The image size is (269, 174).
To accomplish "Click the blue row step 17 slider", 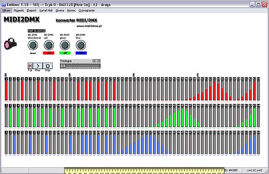I will click(70, 144).
